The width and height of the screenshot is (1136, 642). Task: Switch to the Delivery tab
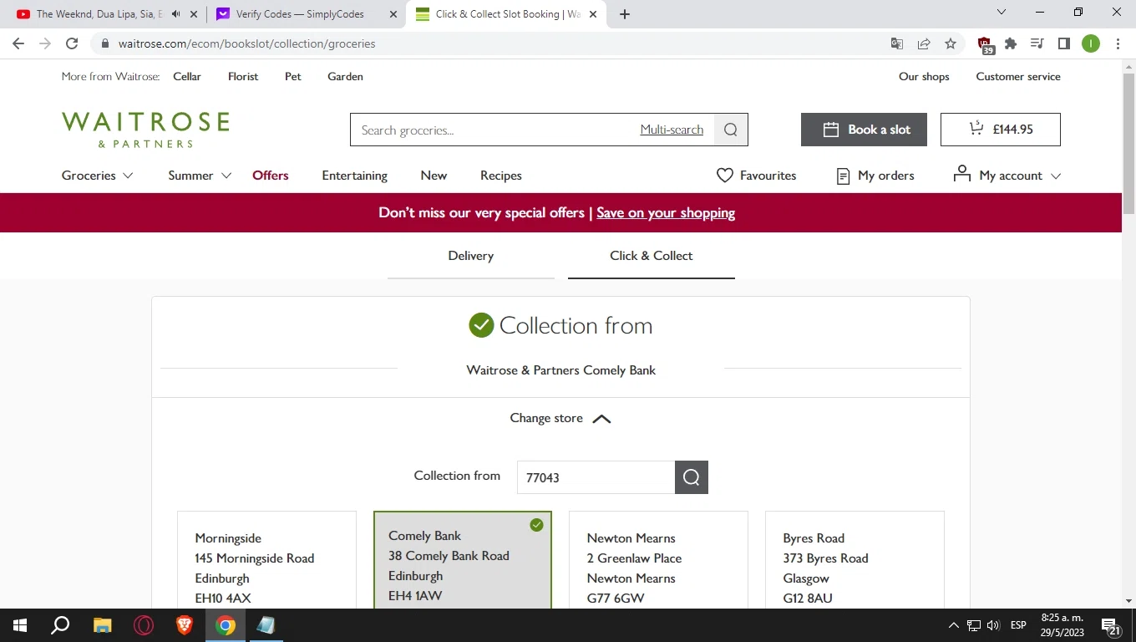[x=470, y=256]
